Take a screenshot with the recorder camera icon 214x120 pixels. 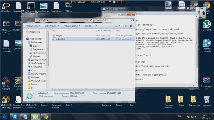coord(114,2)
